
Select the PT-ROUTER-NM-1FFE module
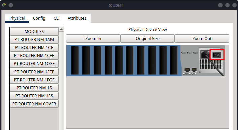tap(34, 72)
